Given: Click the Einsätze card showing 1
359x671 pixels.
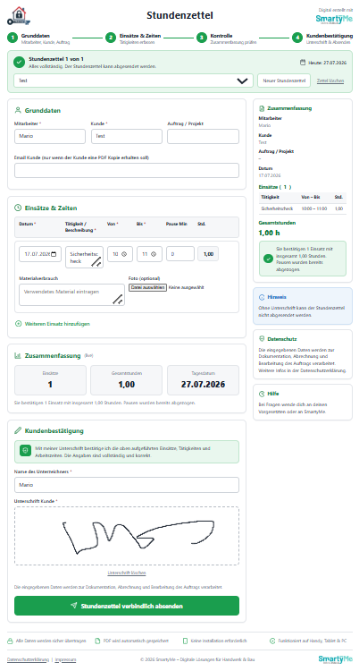Looking at the screenshot, I should pyautogui.click(x=50, y=380).
